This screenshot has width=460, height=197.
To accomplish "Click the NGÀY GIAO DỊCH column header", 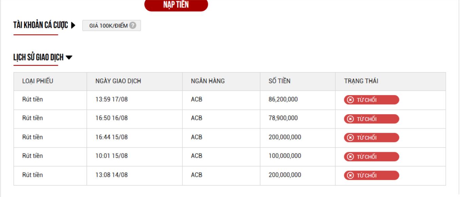I will click(118, 81).
